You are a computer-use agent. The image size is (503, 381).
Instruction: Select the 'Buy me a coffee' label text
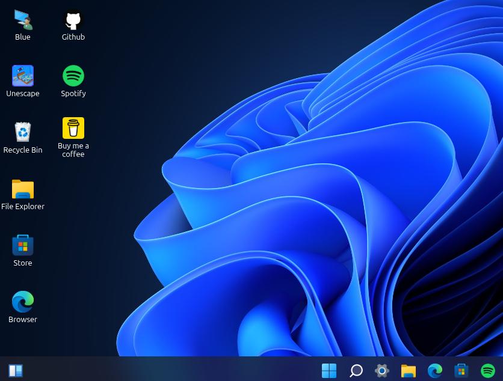[73, 150]
